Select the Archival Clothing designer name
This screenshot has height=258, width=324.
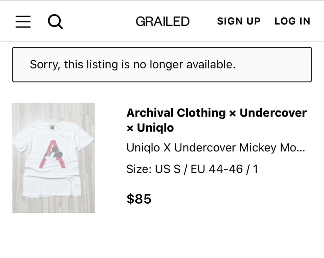coord(176,113)
